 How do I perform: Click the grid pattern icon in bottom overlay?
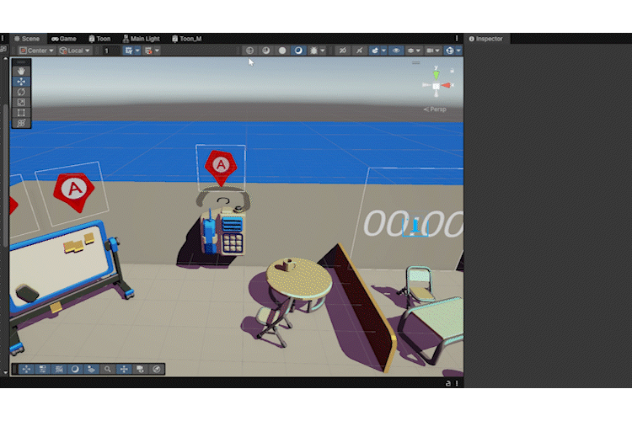[59, 369]
